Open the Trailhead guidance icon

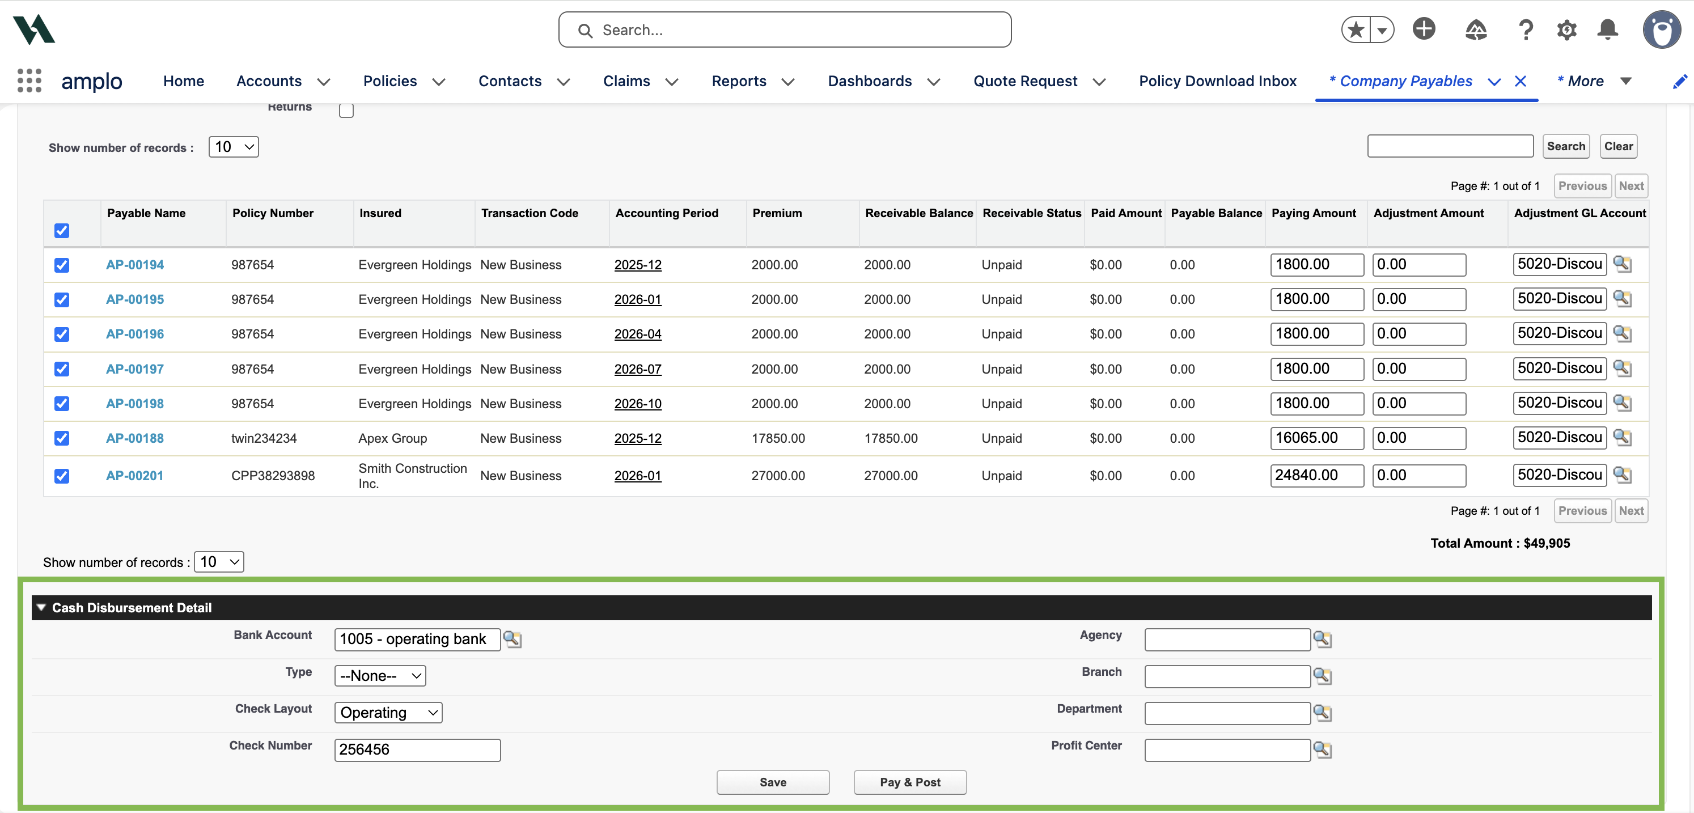[x=1476, y=29]
